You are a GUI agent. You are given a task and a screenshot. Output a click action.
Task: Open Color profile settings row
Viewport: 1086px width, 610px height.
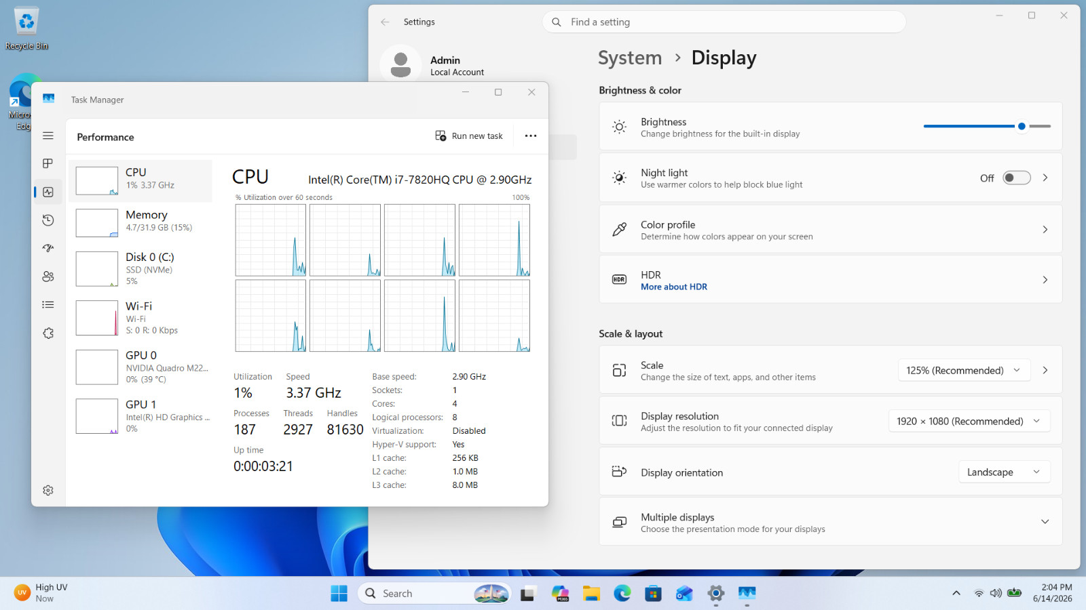(x=831, y=230)
